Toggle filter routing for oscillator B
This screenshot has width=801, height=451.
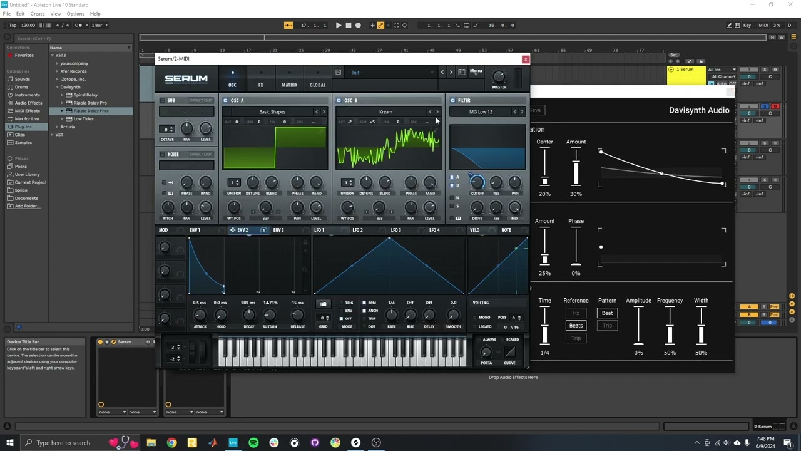(x=452, y=185)
